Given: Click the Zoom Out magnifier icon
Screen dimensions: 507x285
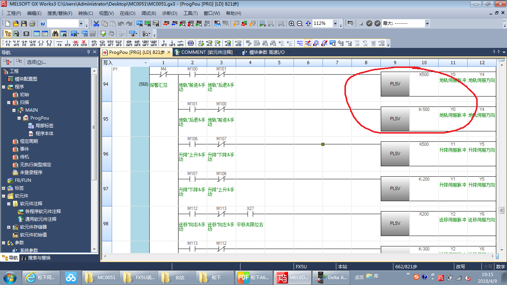Looking at the screenshot, I should tap(300, 23).
